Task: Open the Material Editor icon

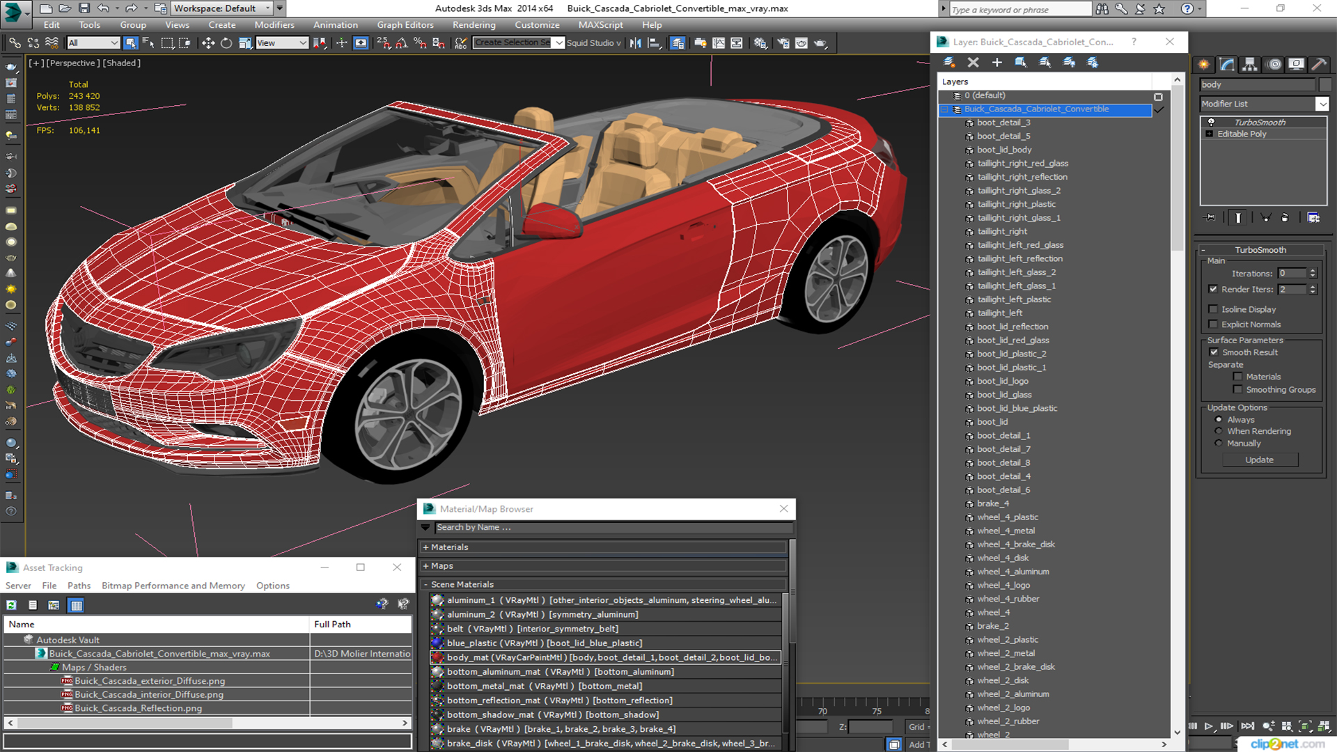Action: tap(760, 43)
